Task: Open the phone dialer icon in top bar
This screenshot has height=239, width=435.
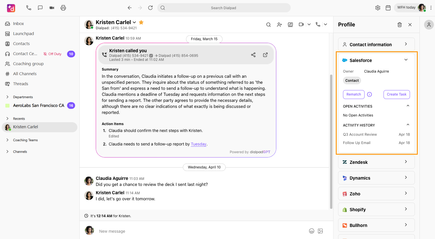Action: pos(29,8)
